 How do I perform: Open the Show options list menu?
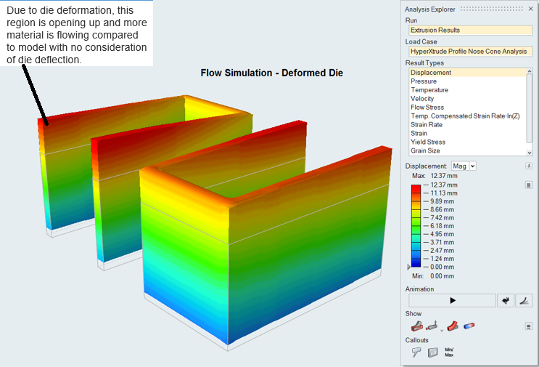(528, 326)
